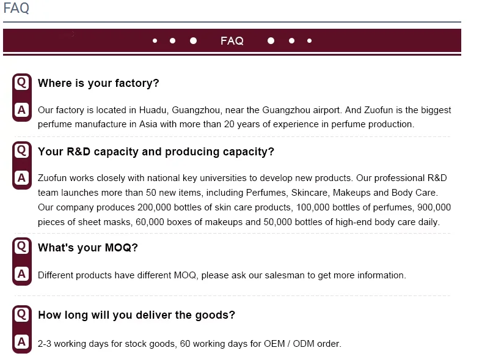Click the Q icon beside "Where is your factory?"
The width and height of the screenshot is (482, 356).
[x=21, y=82]
